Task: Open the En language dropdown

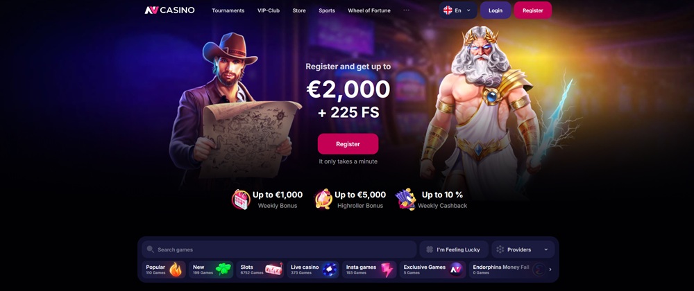Action: (x=458, y=10)
